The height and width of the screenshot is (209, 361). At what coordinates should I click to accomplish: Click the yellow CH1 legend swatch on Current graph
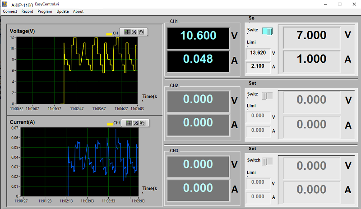tap(110, 123)
